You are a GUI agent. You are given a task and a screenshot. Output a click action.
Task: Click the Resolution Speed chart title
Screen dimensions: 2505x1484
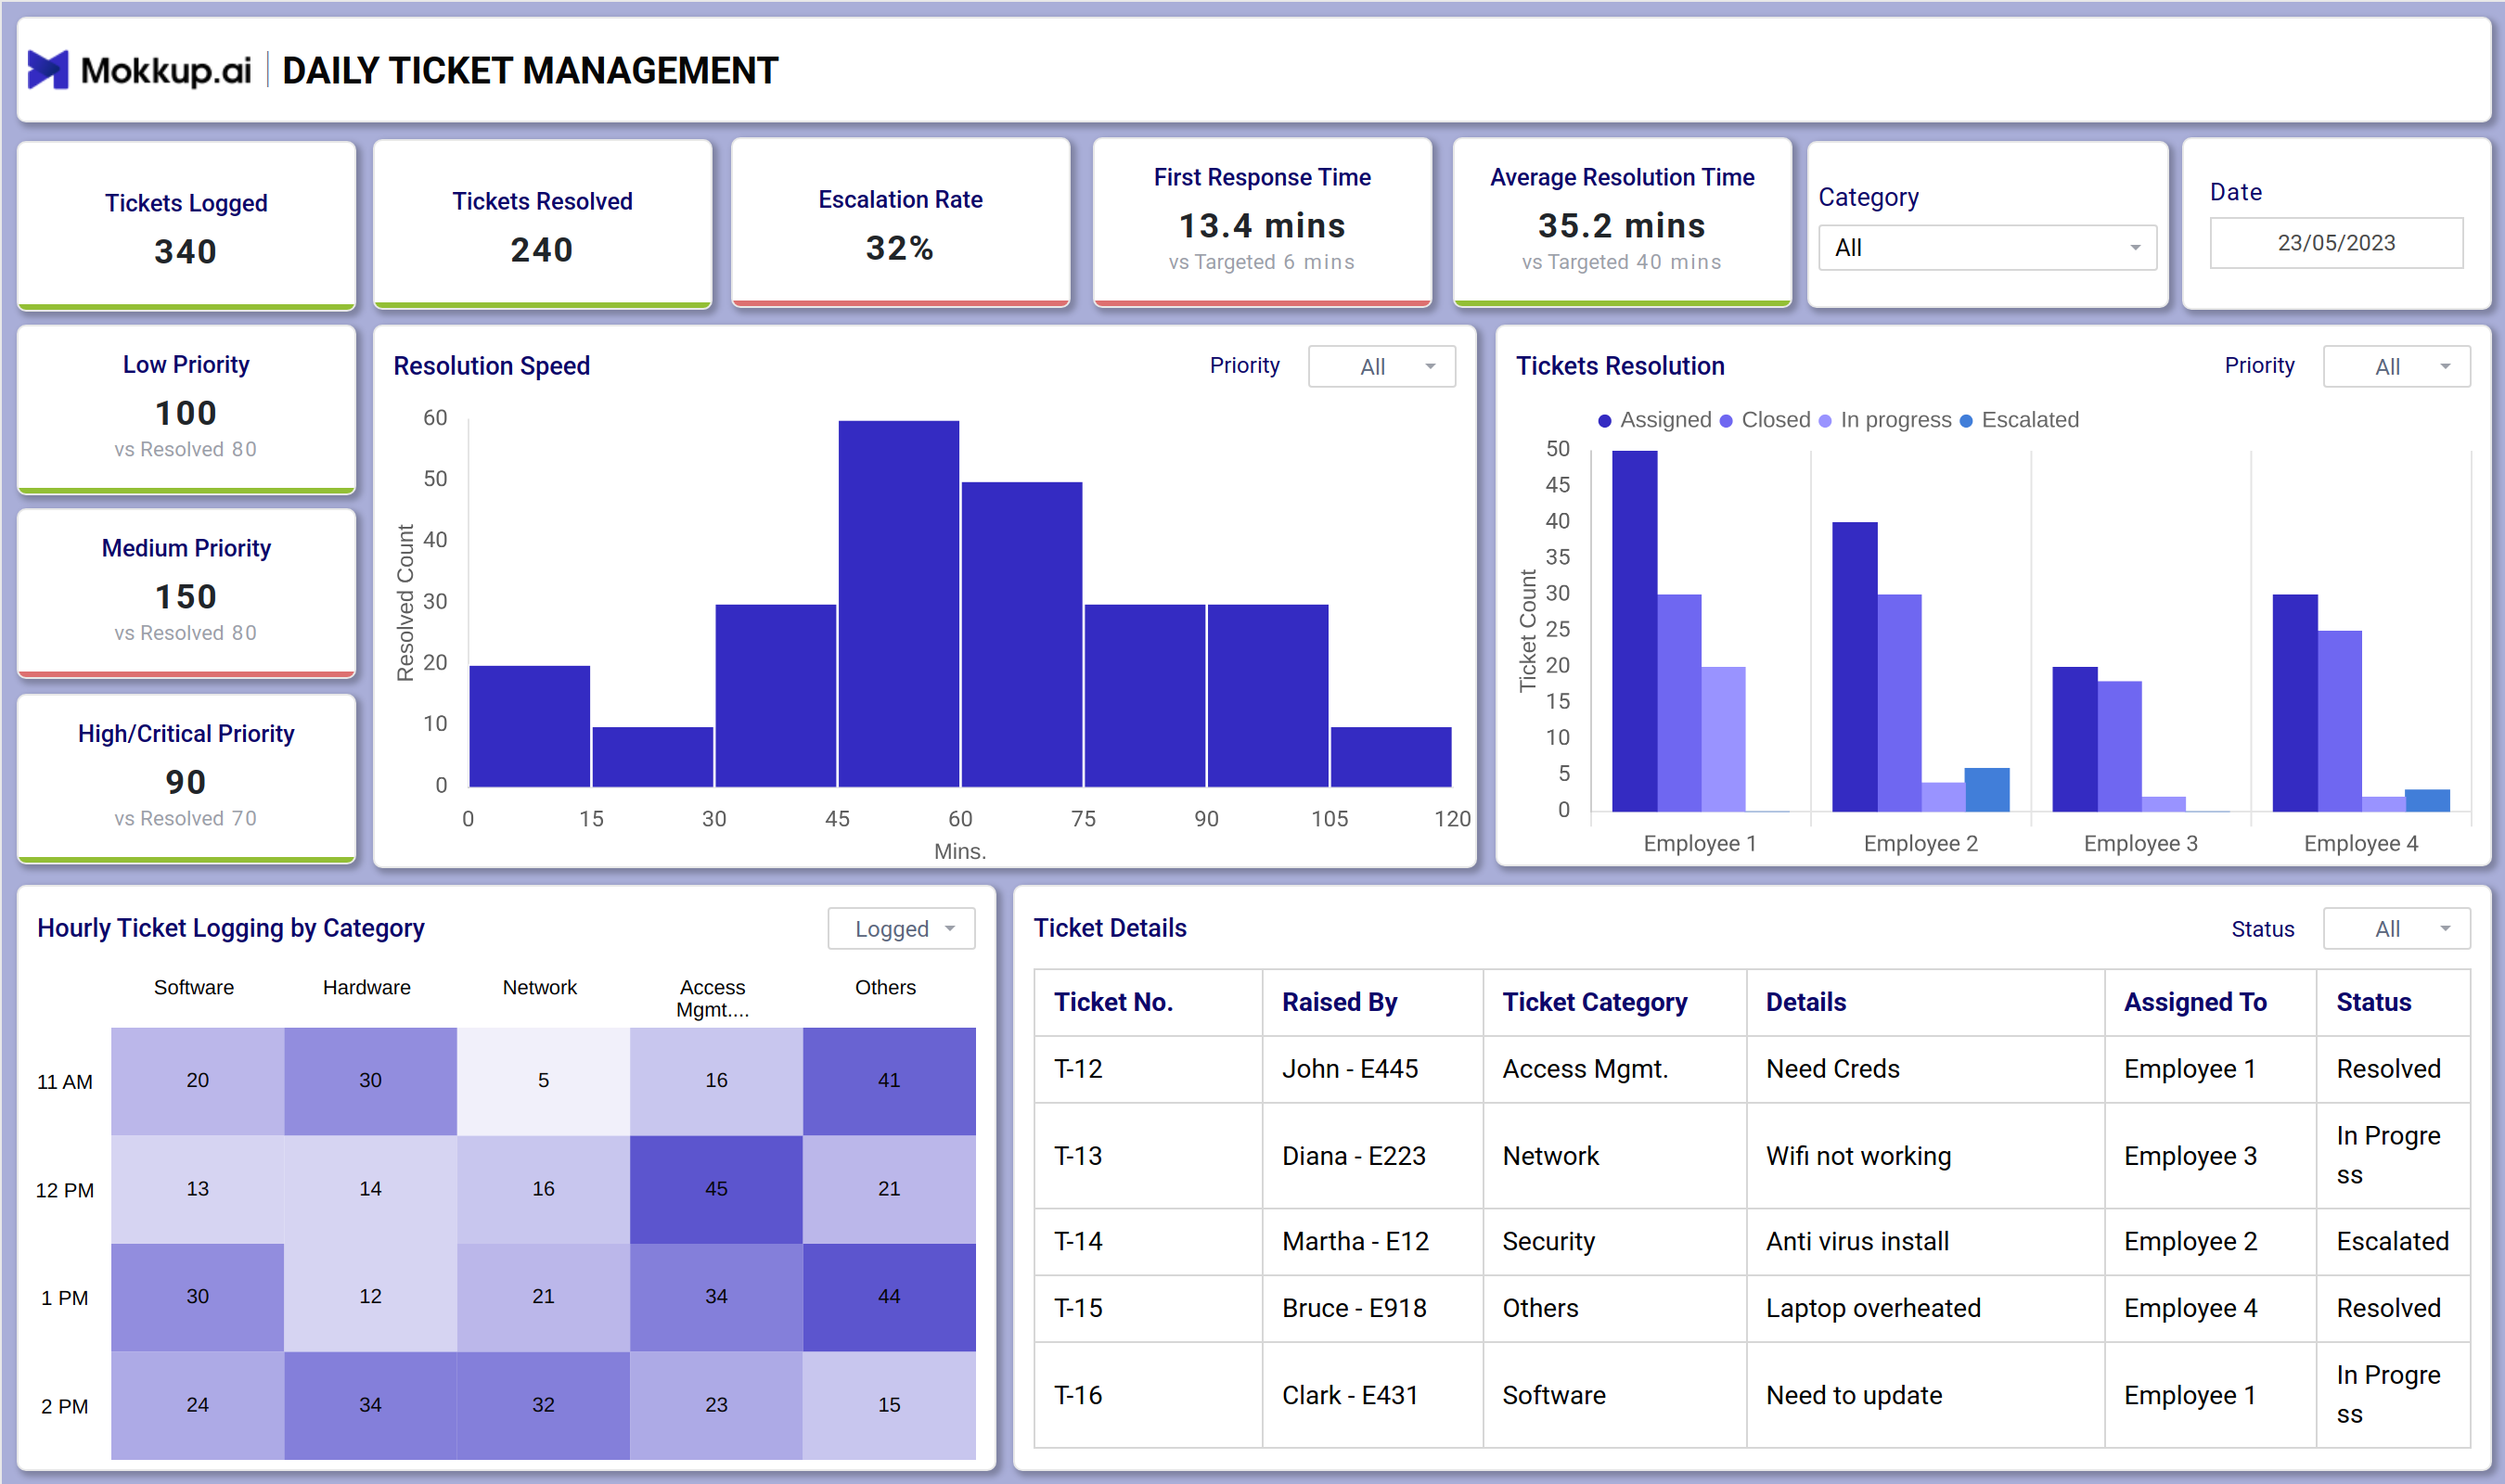(491, 366)
